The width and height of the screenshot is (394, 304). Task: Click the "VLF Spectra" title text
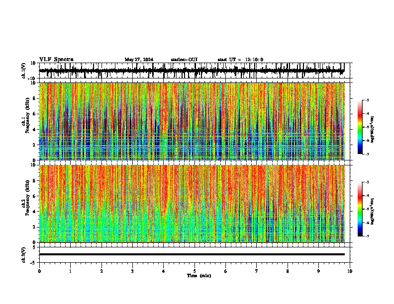pyautogui.click(x=56, y=60)
